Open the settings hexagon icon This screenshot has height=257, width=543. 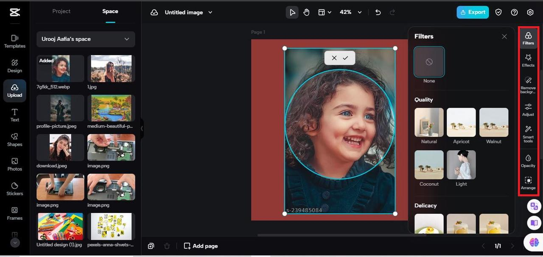coord(530,12)
